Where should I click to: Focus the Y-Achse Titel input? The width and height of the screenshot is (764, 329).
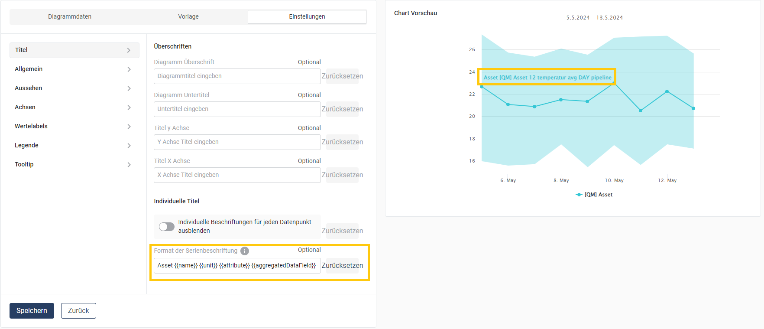click(237, 142)
